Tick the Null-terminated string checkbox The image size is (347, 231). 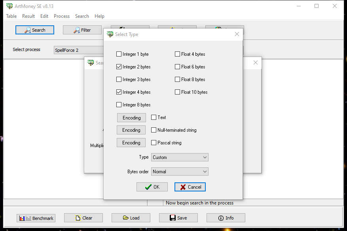[x=154, y=130]
